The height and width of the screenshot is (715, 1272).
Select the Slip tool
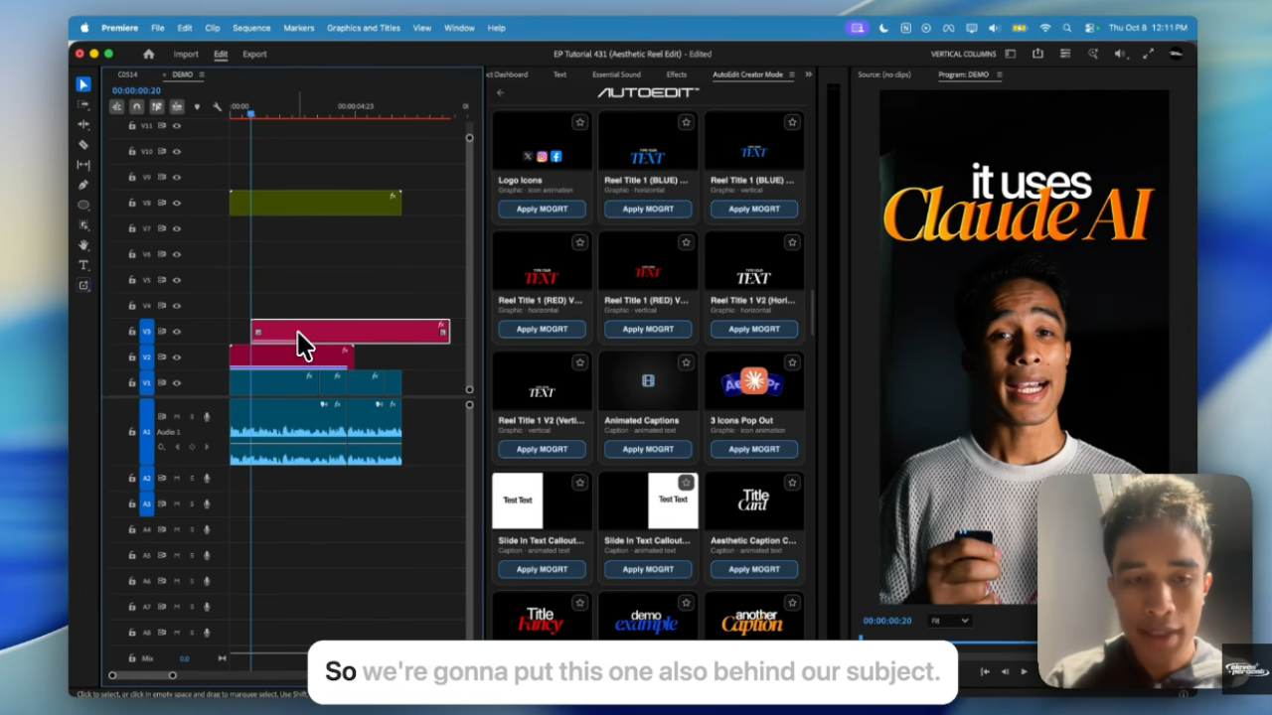pyautogui.click(x=83, y=165)
